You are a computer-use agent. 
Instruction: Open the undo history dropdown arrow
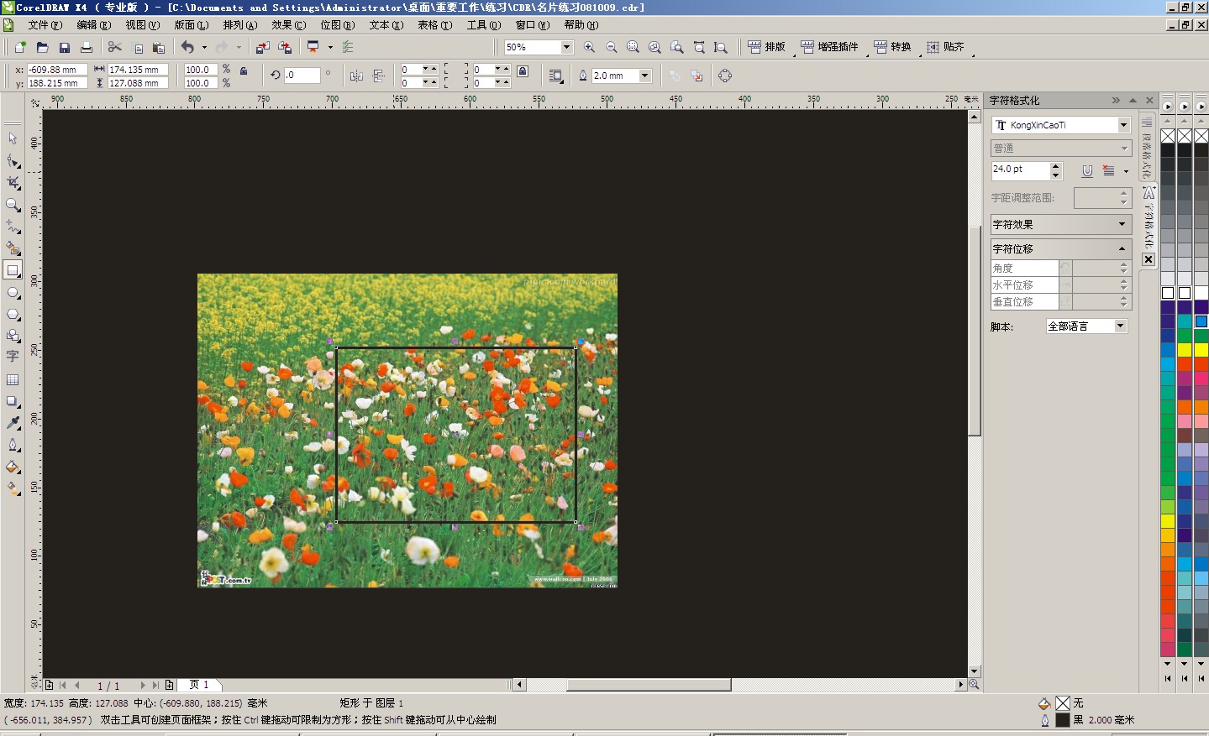pos(204,48)
